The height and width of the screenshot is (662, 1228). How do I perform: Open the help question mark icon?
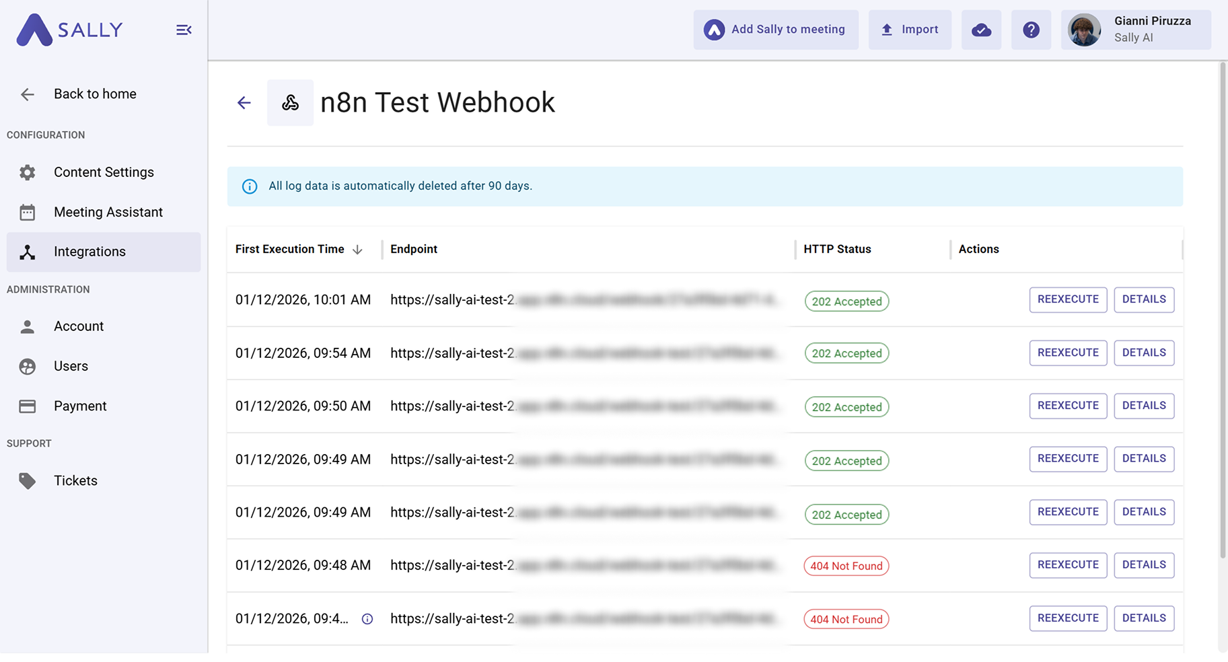(x=1031, y=30)
